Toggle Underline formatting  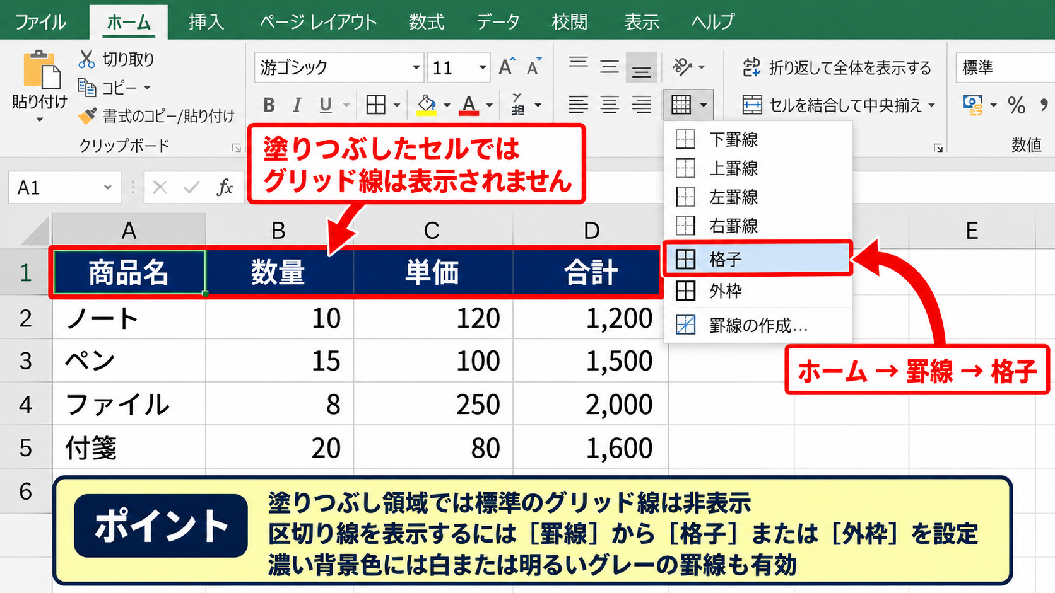pos(326,105)
